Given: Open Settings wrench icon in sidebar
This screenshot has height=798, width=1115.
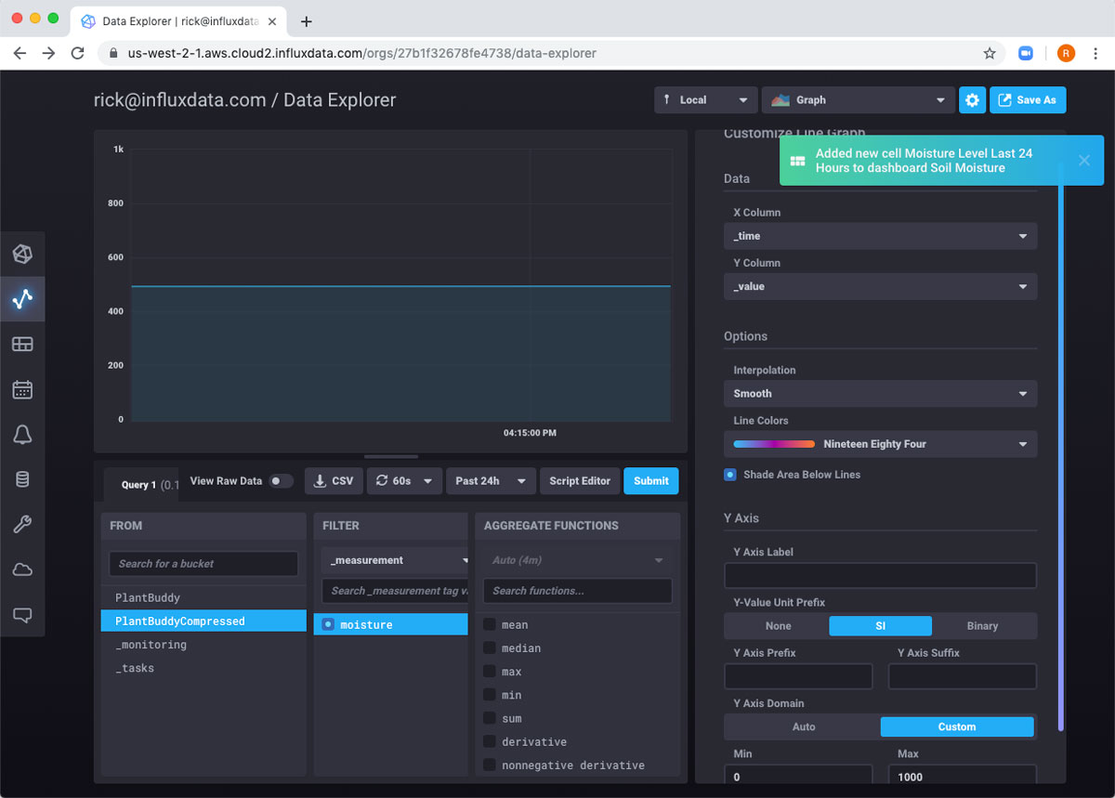Looking at the screenshot, I should 22,525.
